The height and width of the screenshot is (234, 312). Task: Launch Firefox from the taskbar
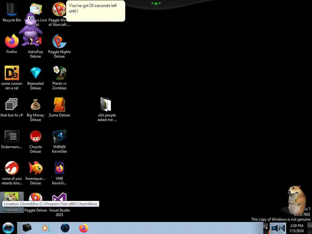pos(84,228)
